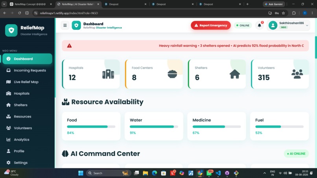Viewport: 317px width, 178px height.
Task: Go to Shelters in sidebar menu
Action: click(27, 105)
